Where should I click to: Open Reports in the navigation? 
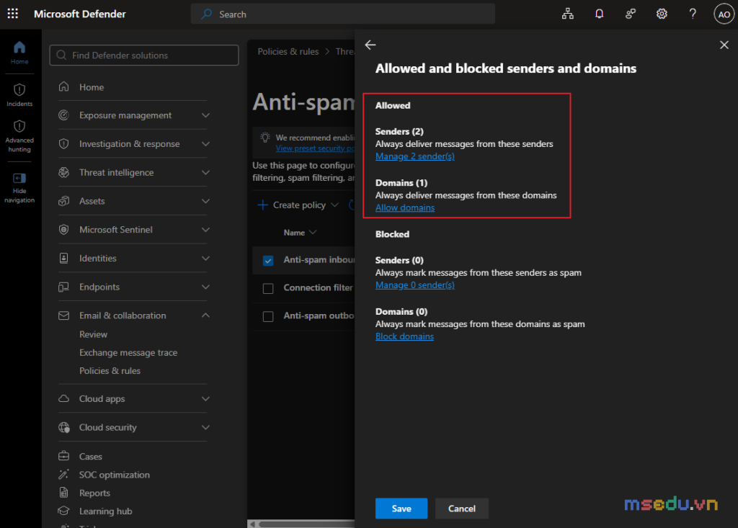[94, 493]
